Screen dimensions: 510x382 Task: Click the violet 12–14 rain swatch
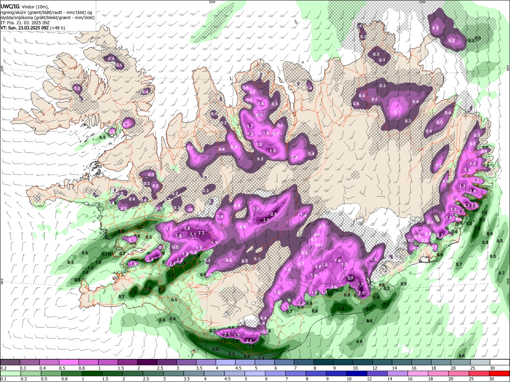click(377, 373)
